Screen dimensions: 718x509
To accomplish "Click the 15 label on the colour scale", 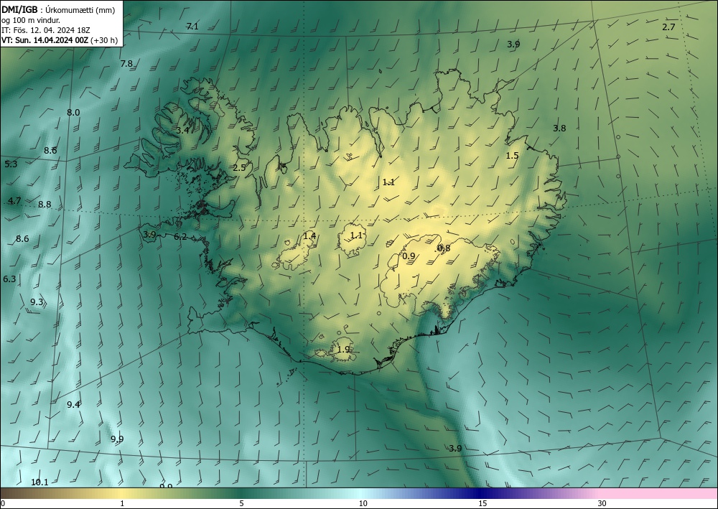I will (482, 504).
